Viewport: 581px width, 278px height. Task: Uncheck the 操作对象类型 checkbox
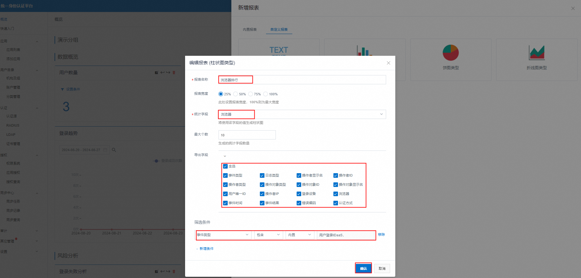click(x=262, y=185)
